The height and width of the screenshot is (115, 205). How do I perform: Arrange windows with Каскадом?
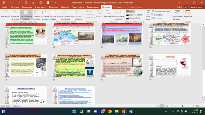pyautogui.click(x=157, y=15)
